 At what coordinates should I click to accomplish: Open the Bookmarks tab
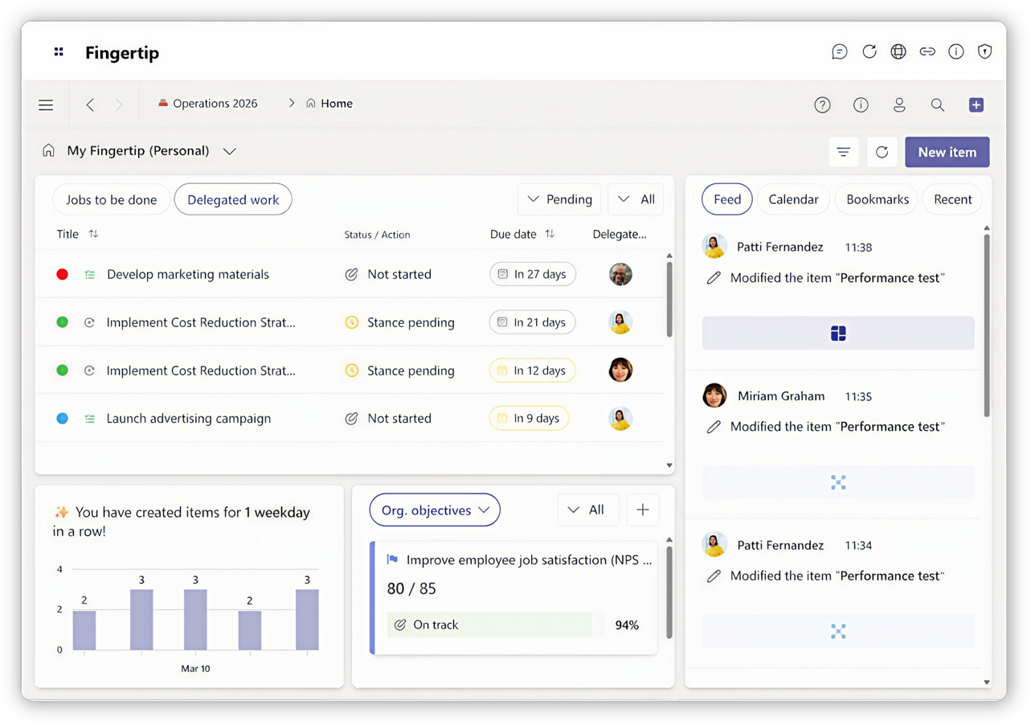click(x=877, y=199)
